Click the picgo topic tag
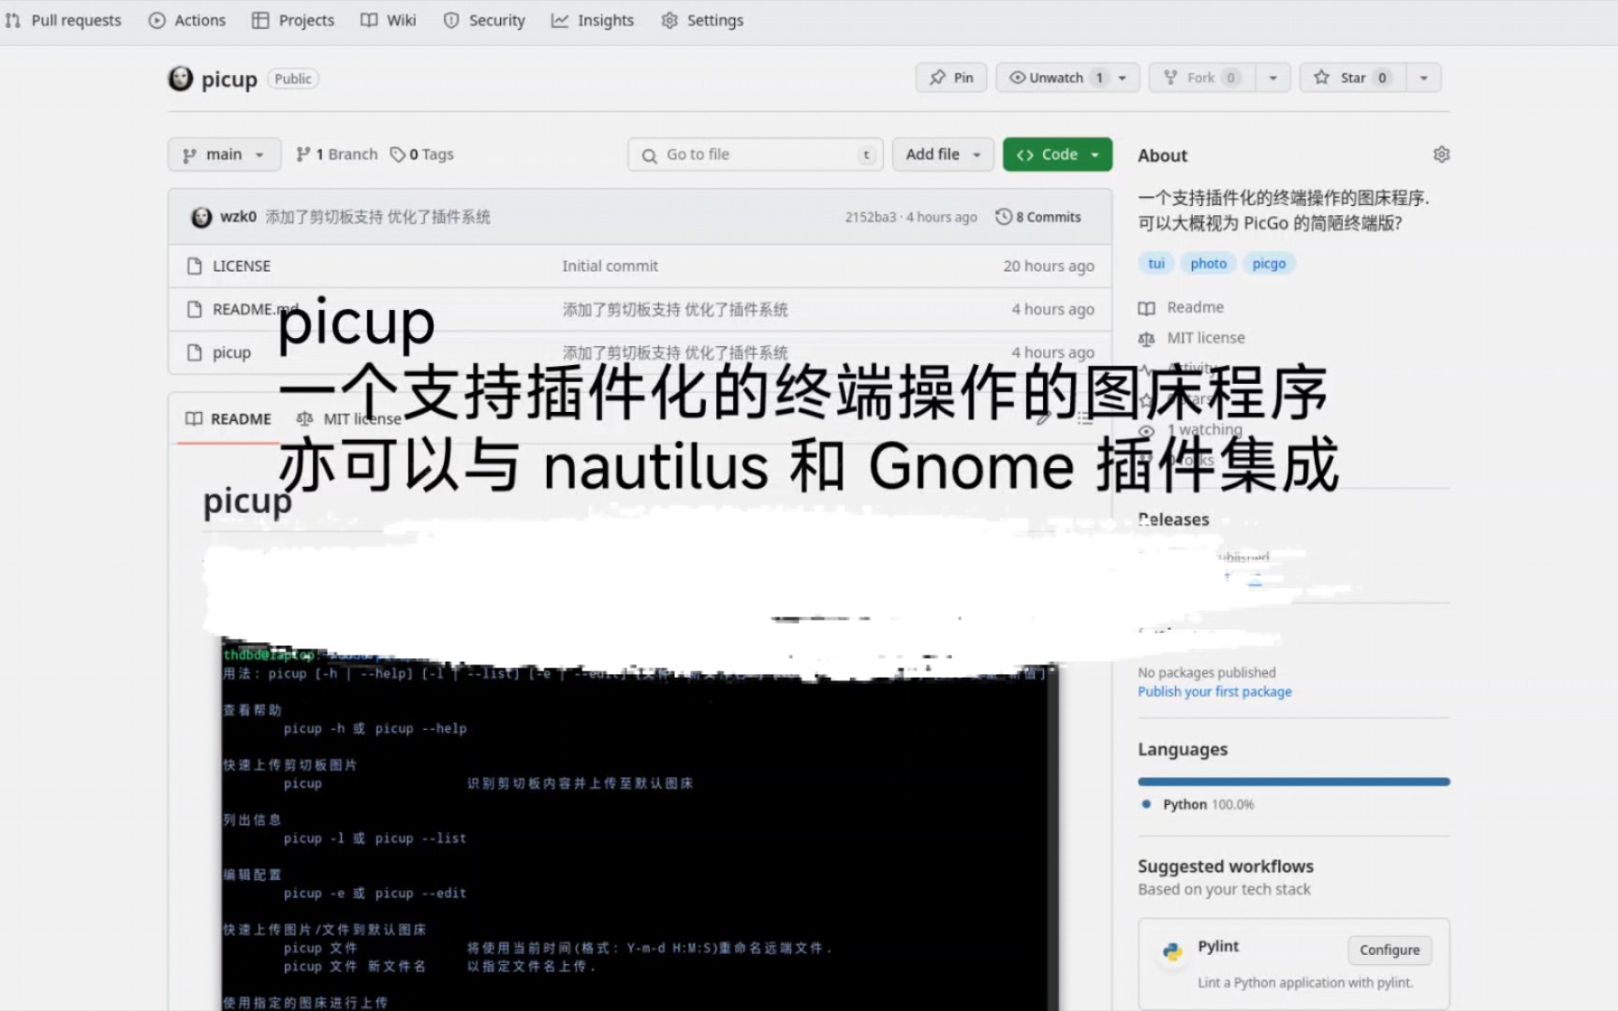The width and height of the screenshot is (1618, 1011). [1269, 264]
